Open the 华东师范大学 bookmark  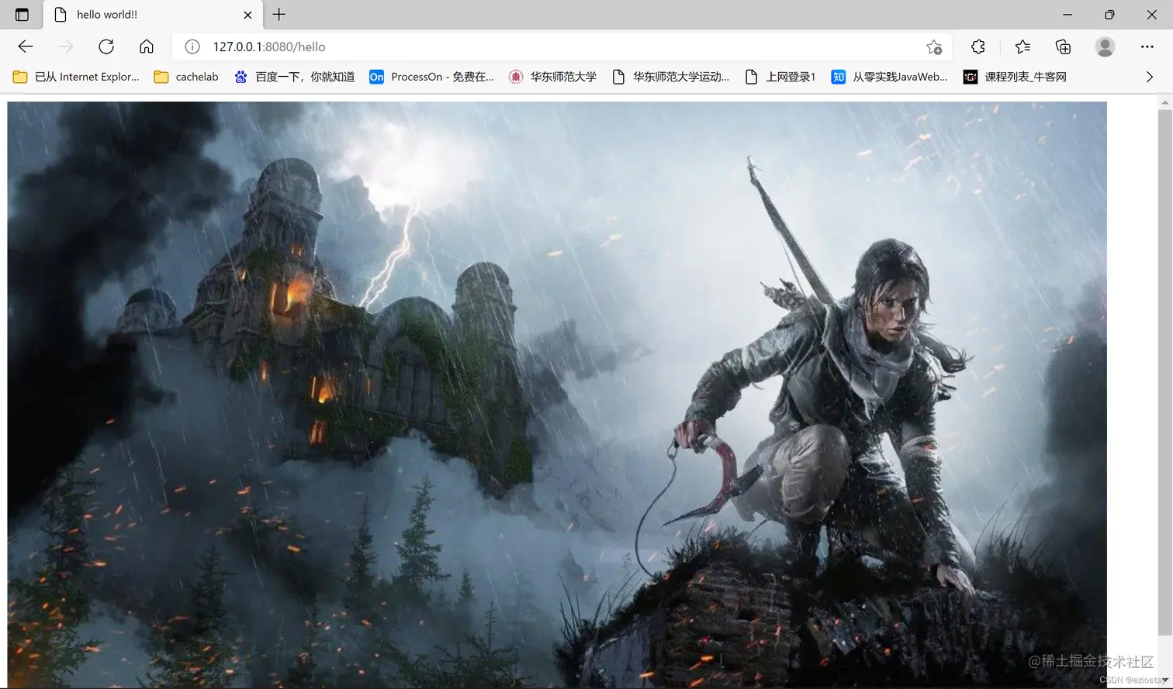coord(553,77)
